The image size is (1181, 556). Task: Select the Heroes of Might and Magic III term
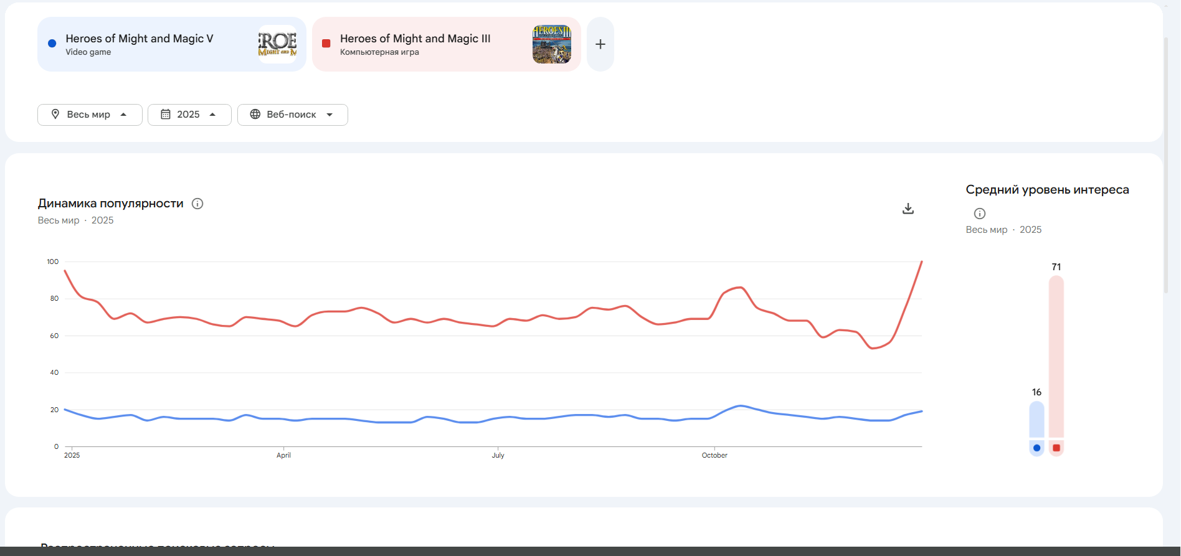[x=415, y=39]
